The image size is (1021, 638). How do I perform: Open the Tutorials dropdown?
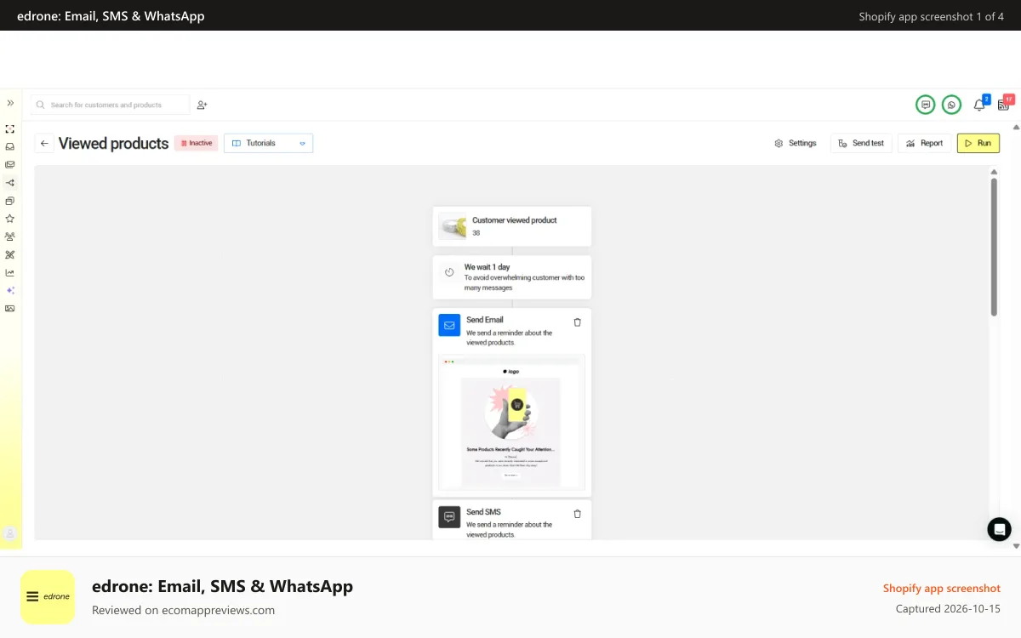(x=268, y=143)
